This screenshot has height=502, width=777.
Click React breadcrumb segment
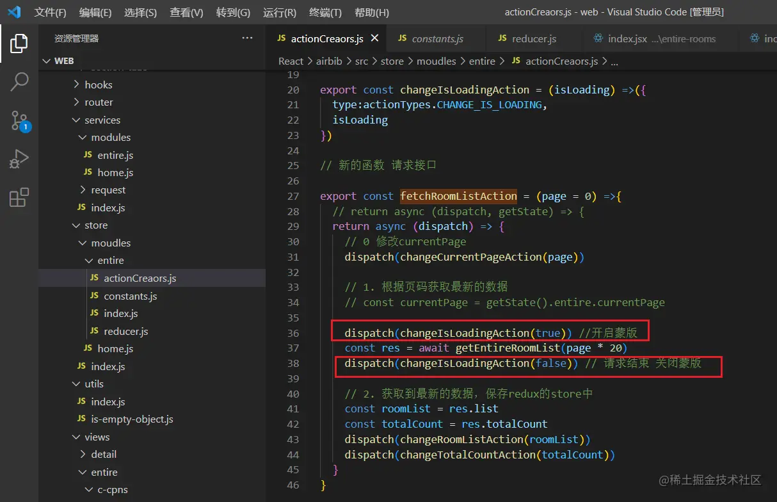(x=291, y=61)
